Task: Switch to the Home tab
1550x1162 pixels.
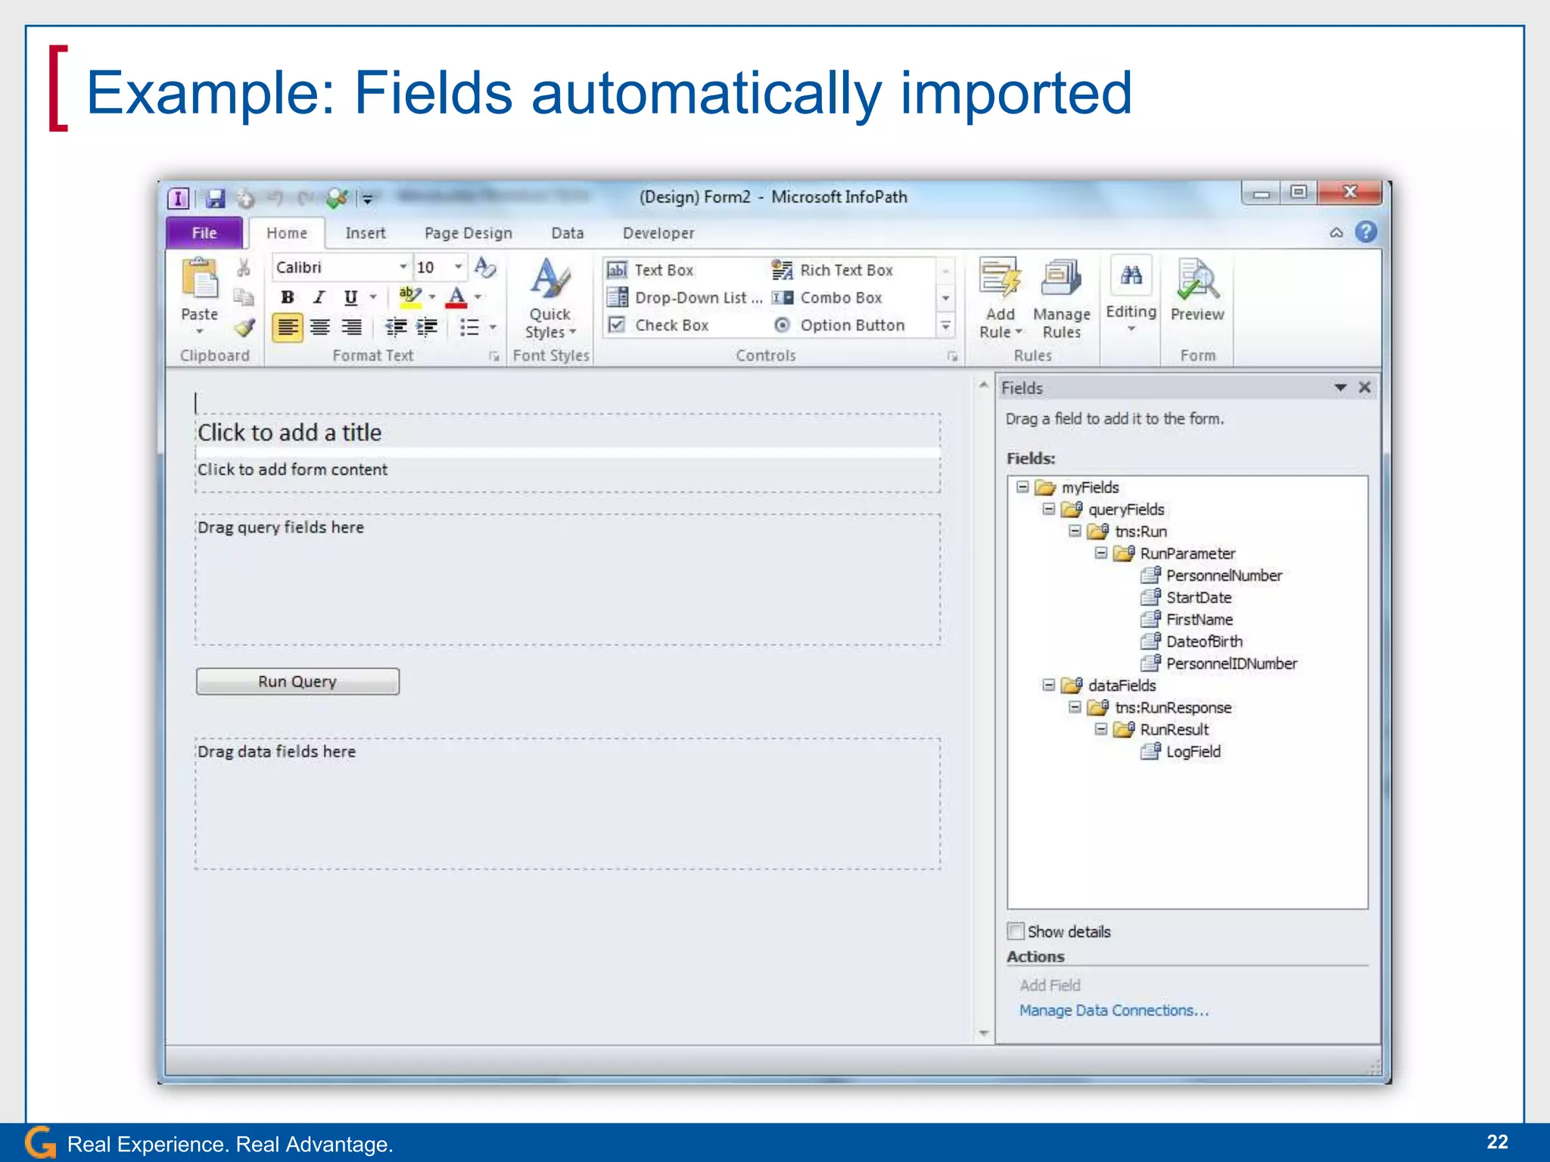Action: (287, 233)
